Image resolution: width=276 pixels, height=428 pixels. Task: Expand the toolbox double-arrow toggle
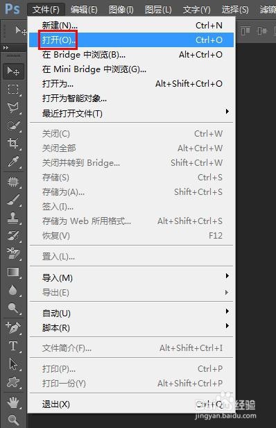[6, 48]
